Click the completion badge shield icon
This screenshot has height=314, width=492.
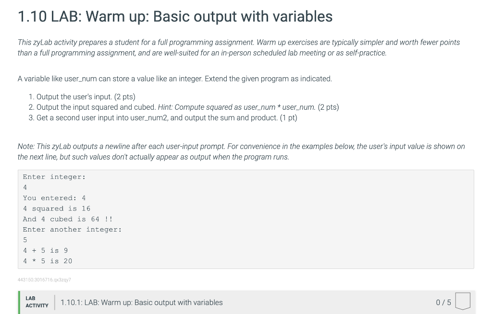(463, 301)
